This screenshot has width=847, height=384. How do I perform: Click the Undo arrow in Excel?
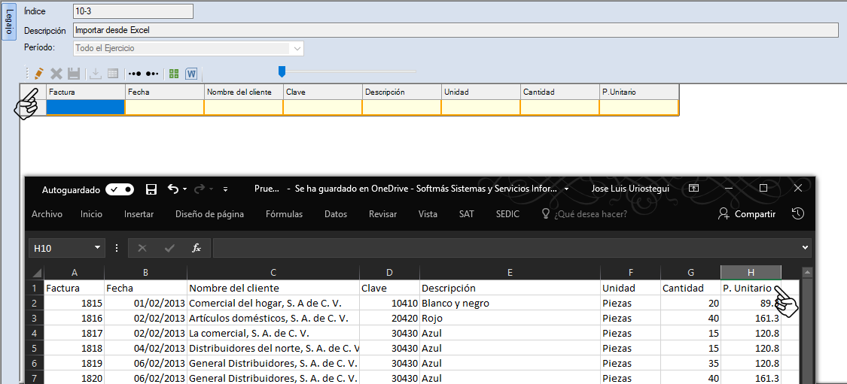click(x=173, y=189)
